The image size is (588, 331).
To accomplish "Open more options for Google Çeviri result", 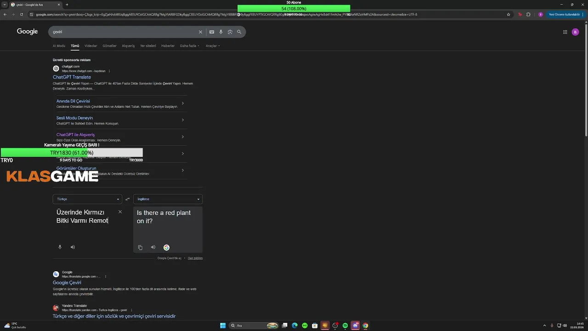I will click(x=106, y=277).
